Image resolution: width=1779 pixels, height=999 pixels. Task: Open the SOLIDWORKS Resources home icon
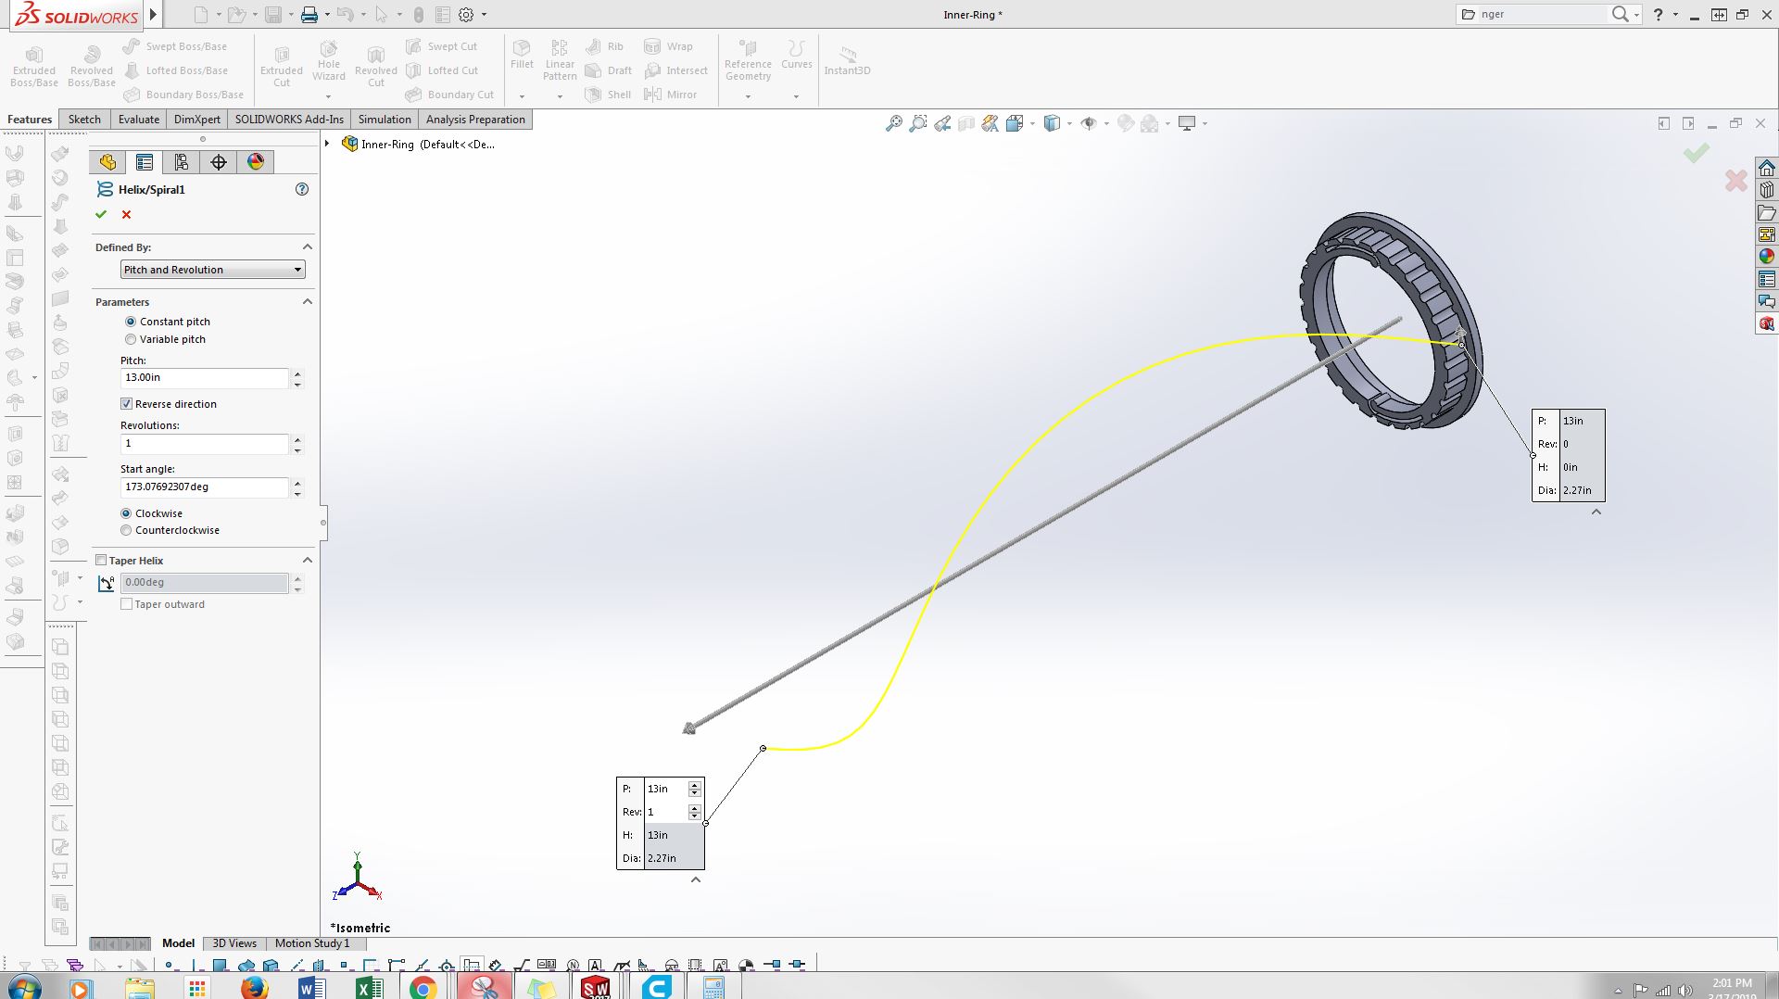1767,168
